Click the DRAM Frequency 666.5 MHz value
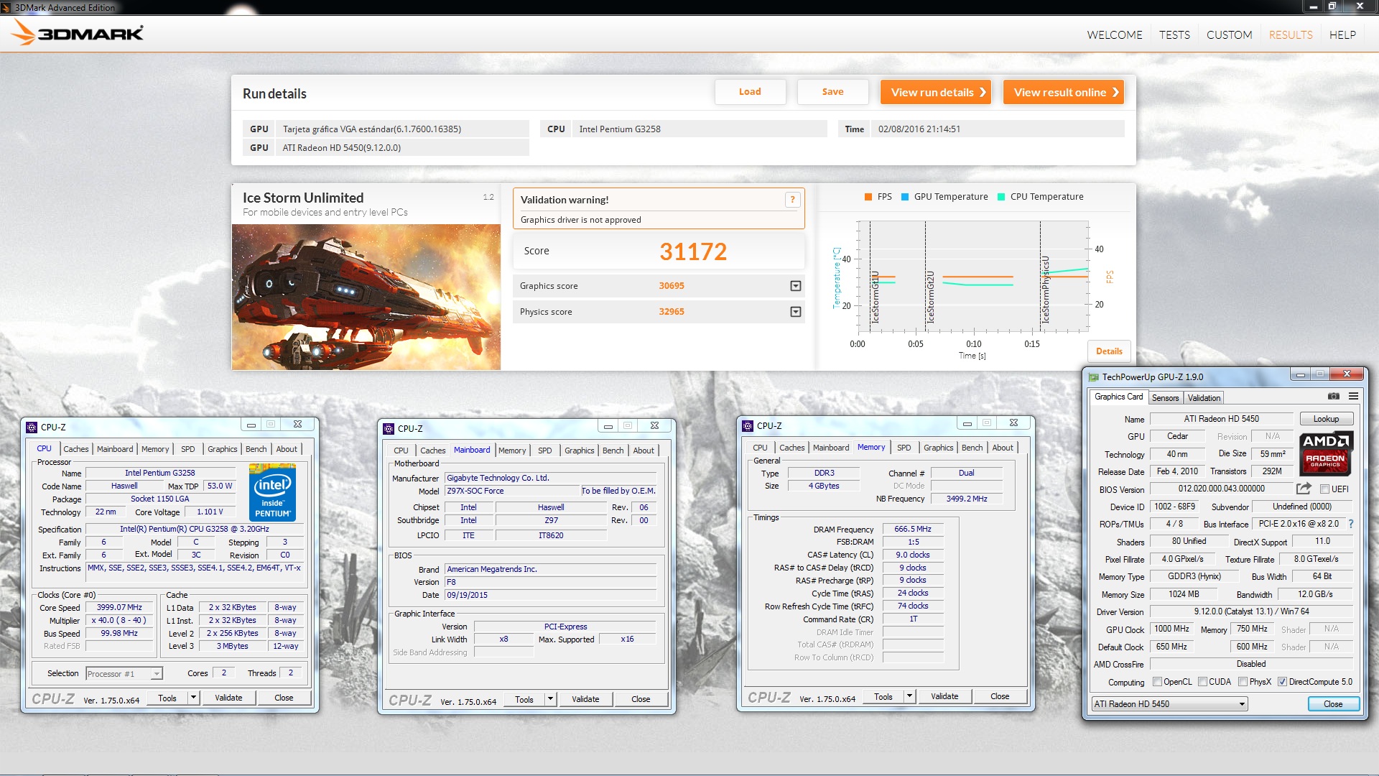The width and height of the screenshot is (1379, 776). click(x=912, y=529)
